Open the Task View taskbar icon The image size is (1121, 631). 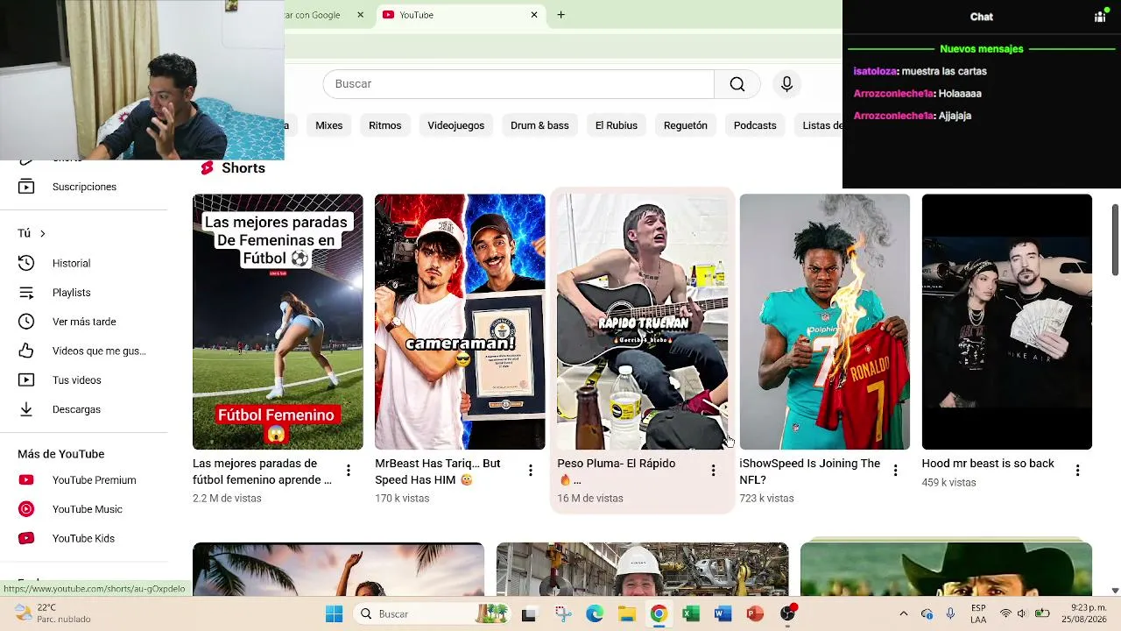coord(528,613)
